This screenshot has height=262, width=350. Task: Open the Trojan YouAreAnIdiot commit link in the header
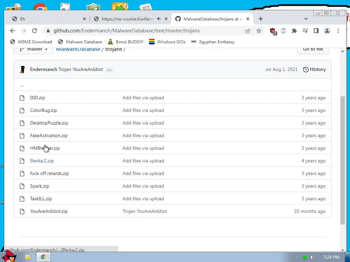pos(81,69)
